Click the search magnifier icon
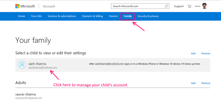 tap(166, 6)
